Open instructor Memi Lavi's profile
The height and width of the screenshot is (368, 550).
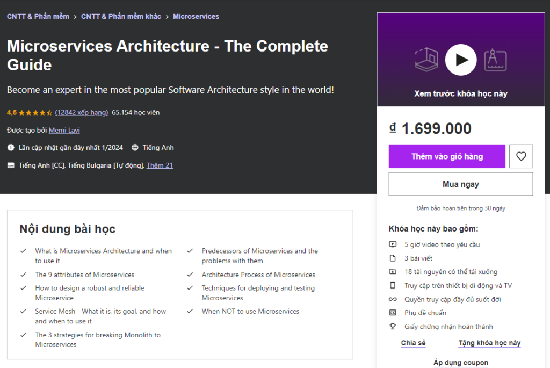[64, 130]
